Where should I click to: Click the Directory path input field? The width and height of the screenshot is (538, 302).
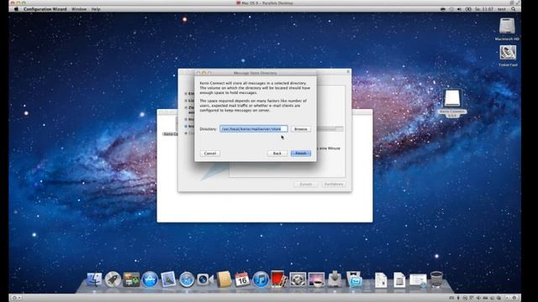254,129
